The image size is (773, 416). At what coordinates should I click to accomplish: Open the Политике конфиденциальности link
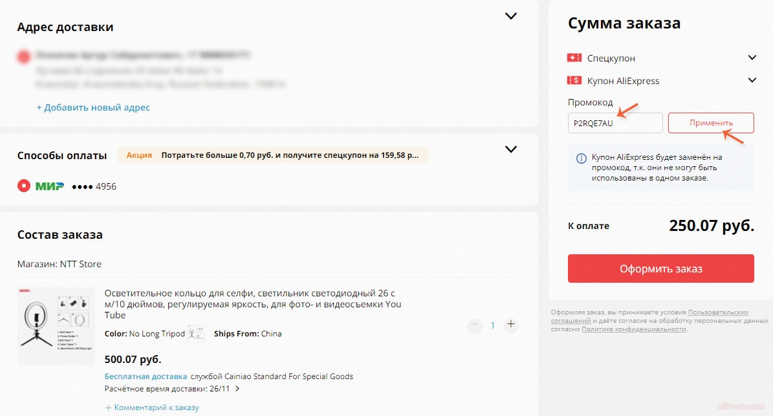click(633, 329)
